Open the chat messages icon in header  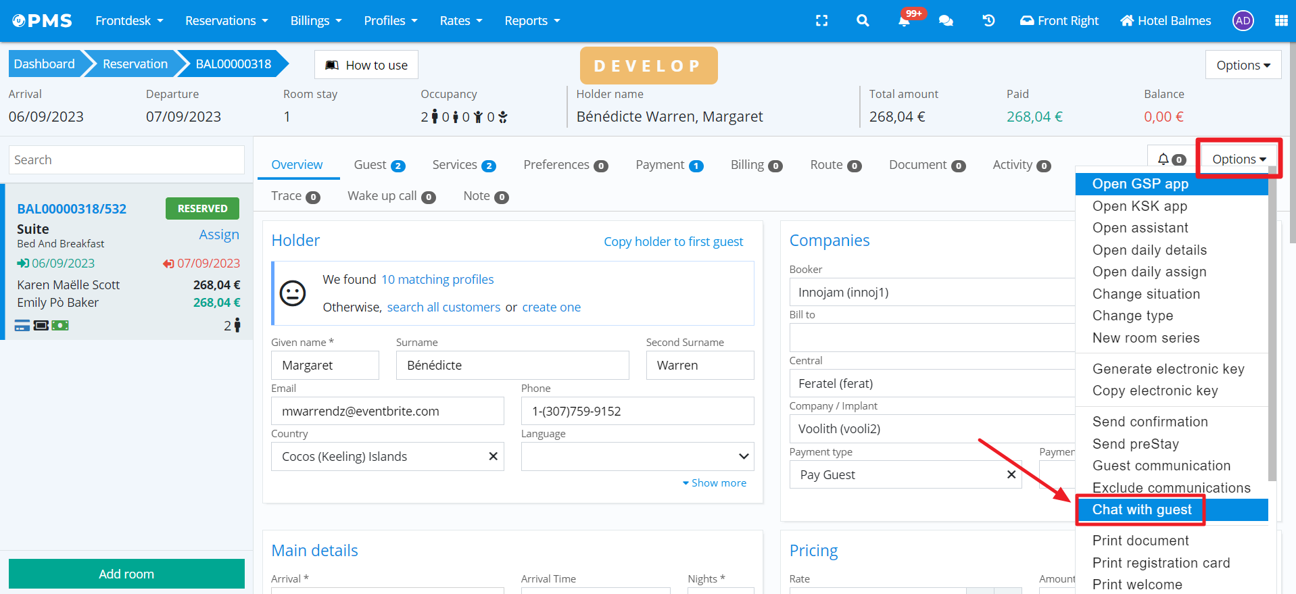[946, 21]
